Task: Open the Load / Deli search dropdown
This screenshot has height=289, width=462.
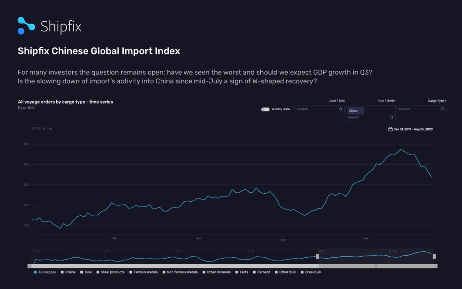Action: (x=318, y=109)
